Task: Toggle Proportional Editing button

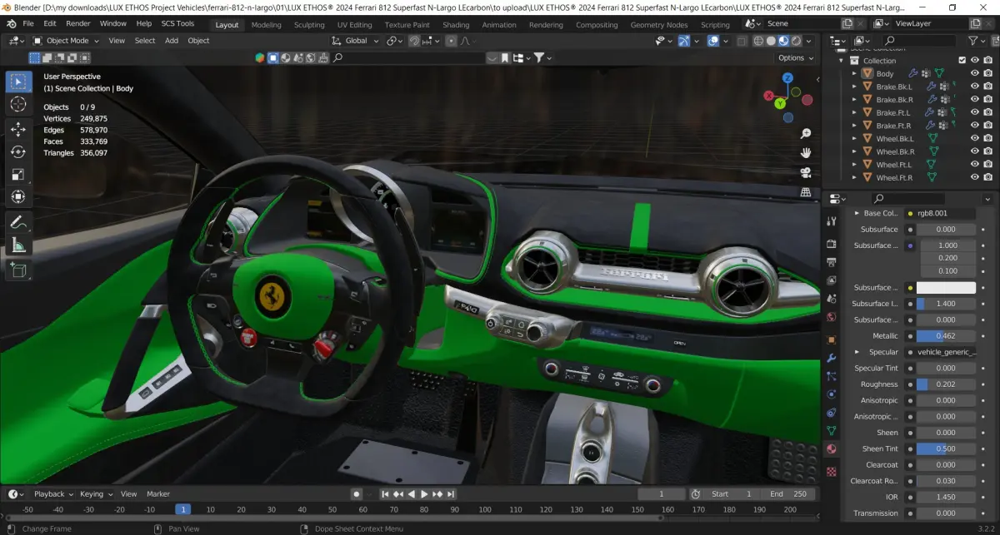Action: [x=451, y=40]
